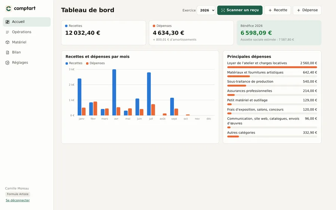Click the Recettes et dépenses par mois title
The width and height of the screenshot is (336, 210).
[97, 57]
